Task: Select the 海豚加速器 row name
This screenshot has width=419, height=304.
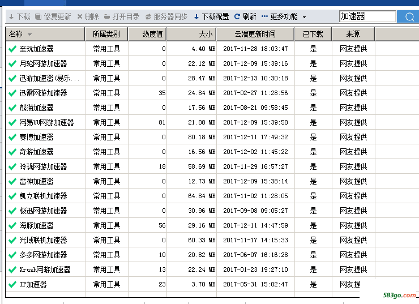Action: [36, 225]
